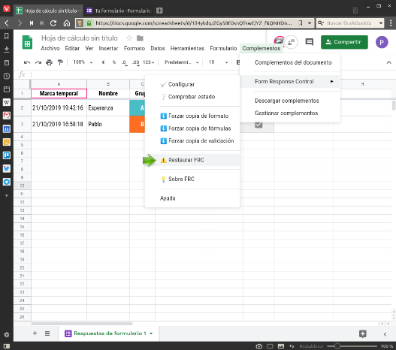The image size is (396, 350).
Task: Click the green Compartir button
Action: 344,42
